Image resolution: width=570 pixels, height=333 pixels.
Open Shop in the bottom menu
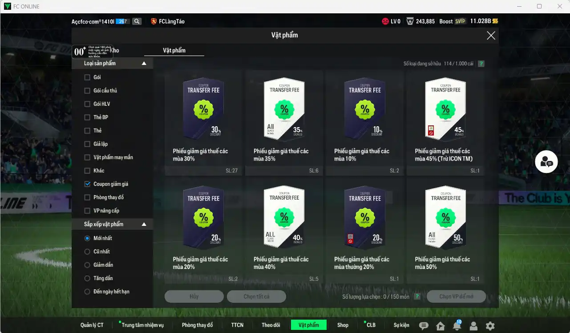343,325
